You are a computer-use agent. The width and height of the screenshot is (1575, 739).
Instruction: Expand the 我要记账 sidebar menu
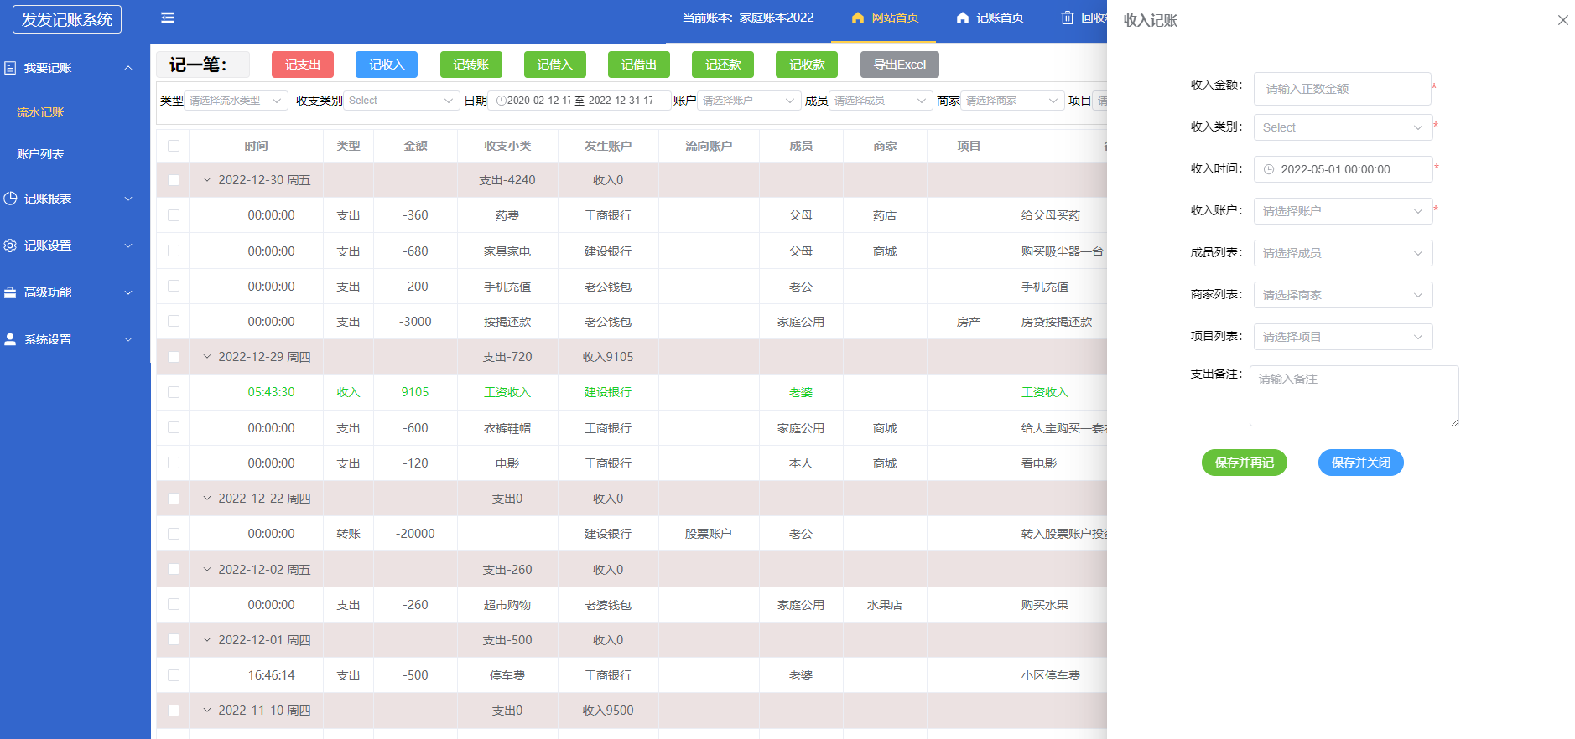[x=75, y=68]
